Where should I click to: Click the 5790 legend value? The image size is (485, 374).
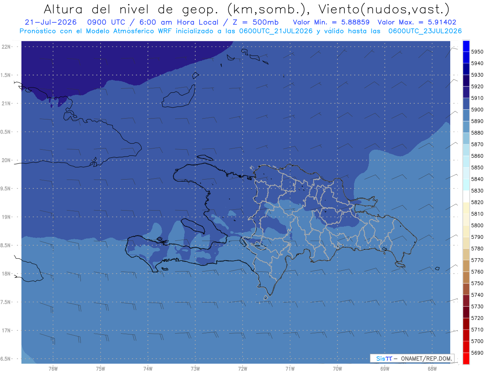coord(477,237)
